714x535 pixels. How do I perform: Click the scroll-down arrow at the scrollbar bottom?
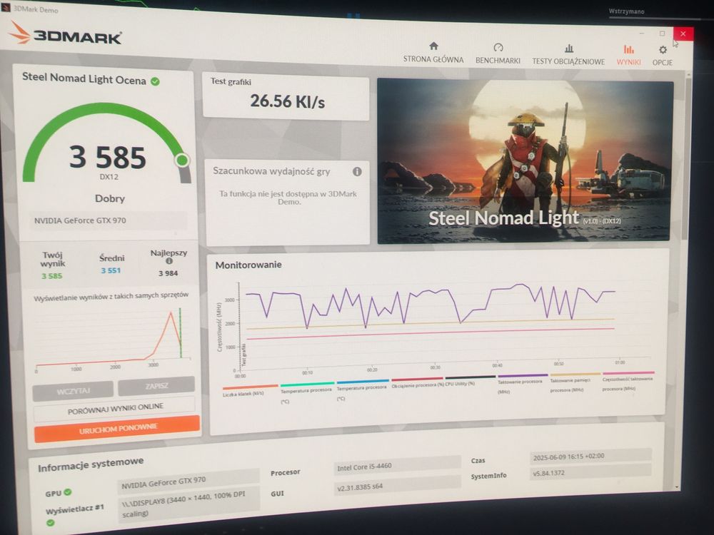(678, 486)
